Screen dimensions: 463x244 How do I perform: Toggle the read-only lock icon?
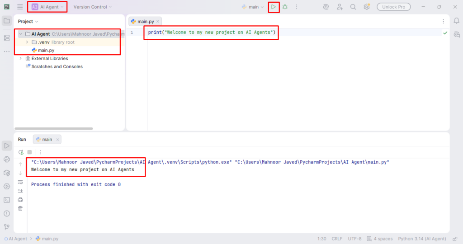tap(455, 239)
